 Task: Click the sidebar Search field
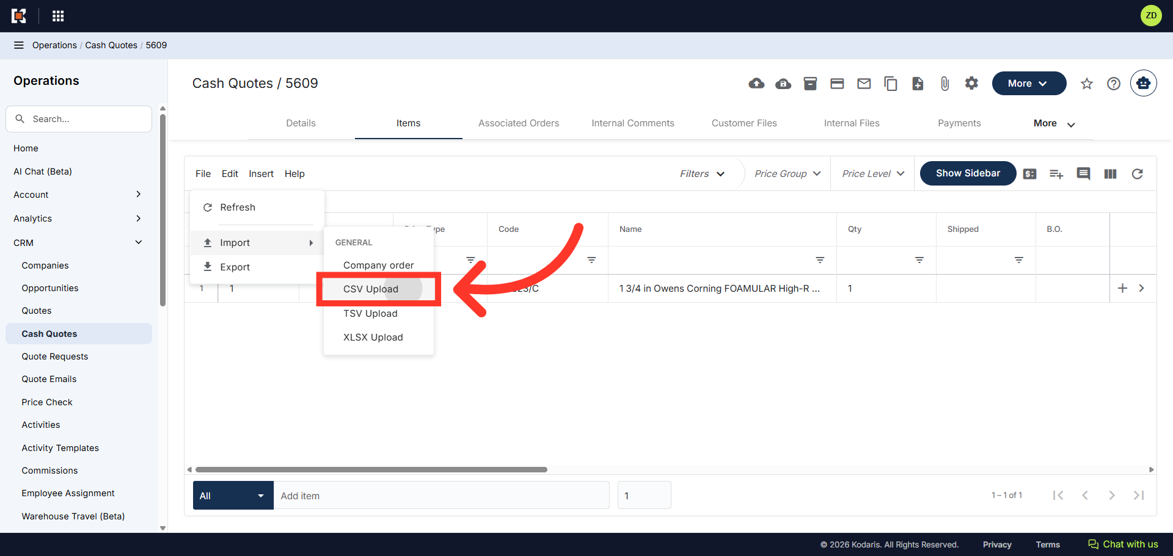coord(79,119)
